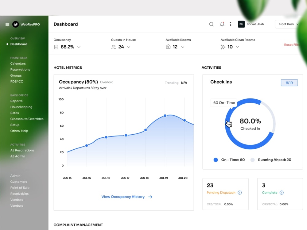Image resolution: width=307 pixels, height=230 pixels.
Task: Click the On-Time blue legend dot
Action: [216, 160]
